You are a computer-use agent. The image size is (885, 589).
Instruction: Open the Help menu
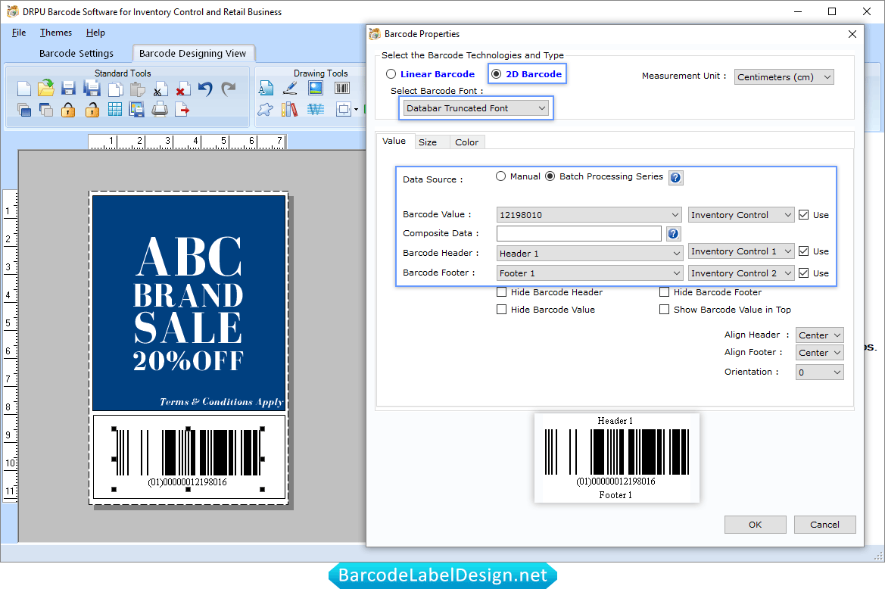pyautogui.click(x=95, y=33)
